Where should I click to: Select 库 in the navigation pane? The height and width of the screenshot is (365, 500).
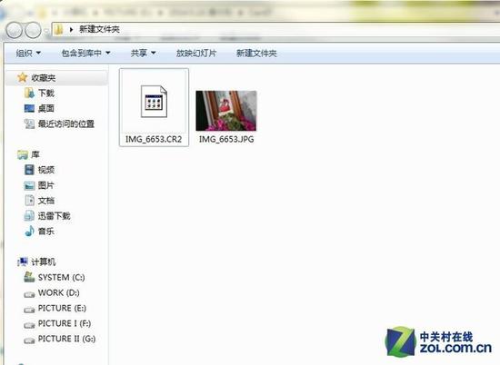(35, 154)
